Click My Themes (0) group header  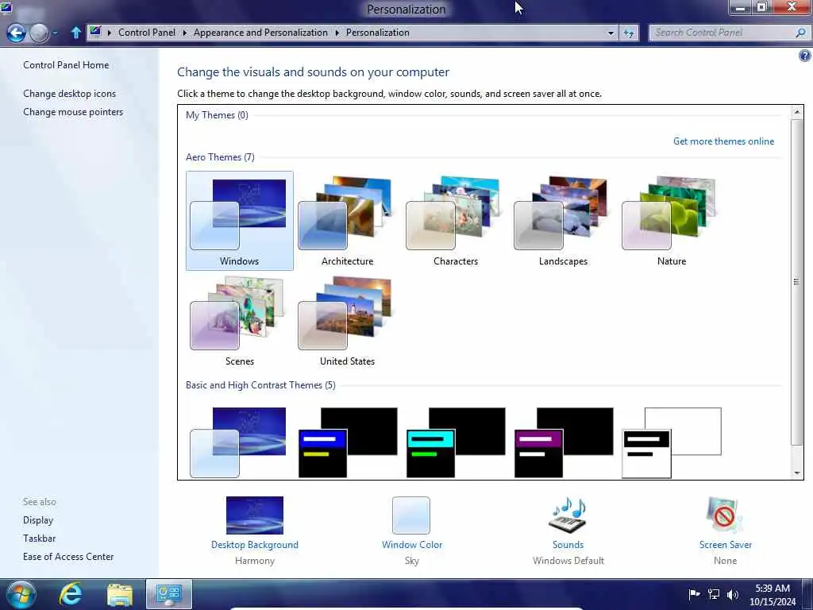(x=217, y=114)
